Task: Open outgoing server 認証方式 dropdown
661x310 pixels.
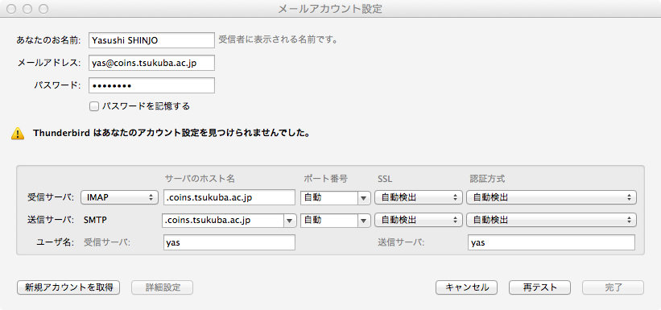Action: click(x=552, y=220)
